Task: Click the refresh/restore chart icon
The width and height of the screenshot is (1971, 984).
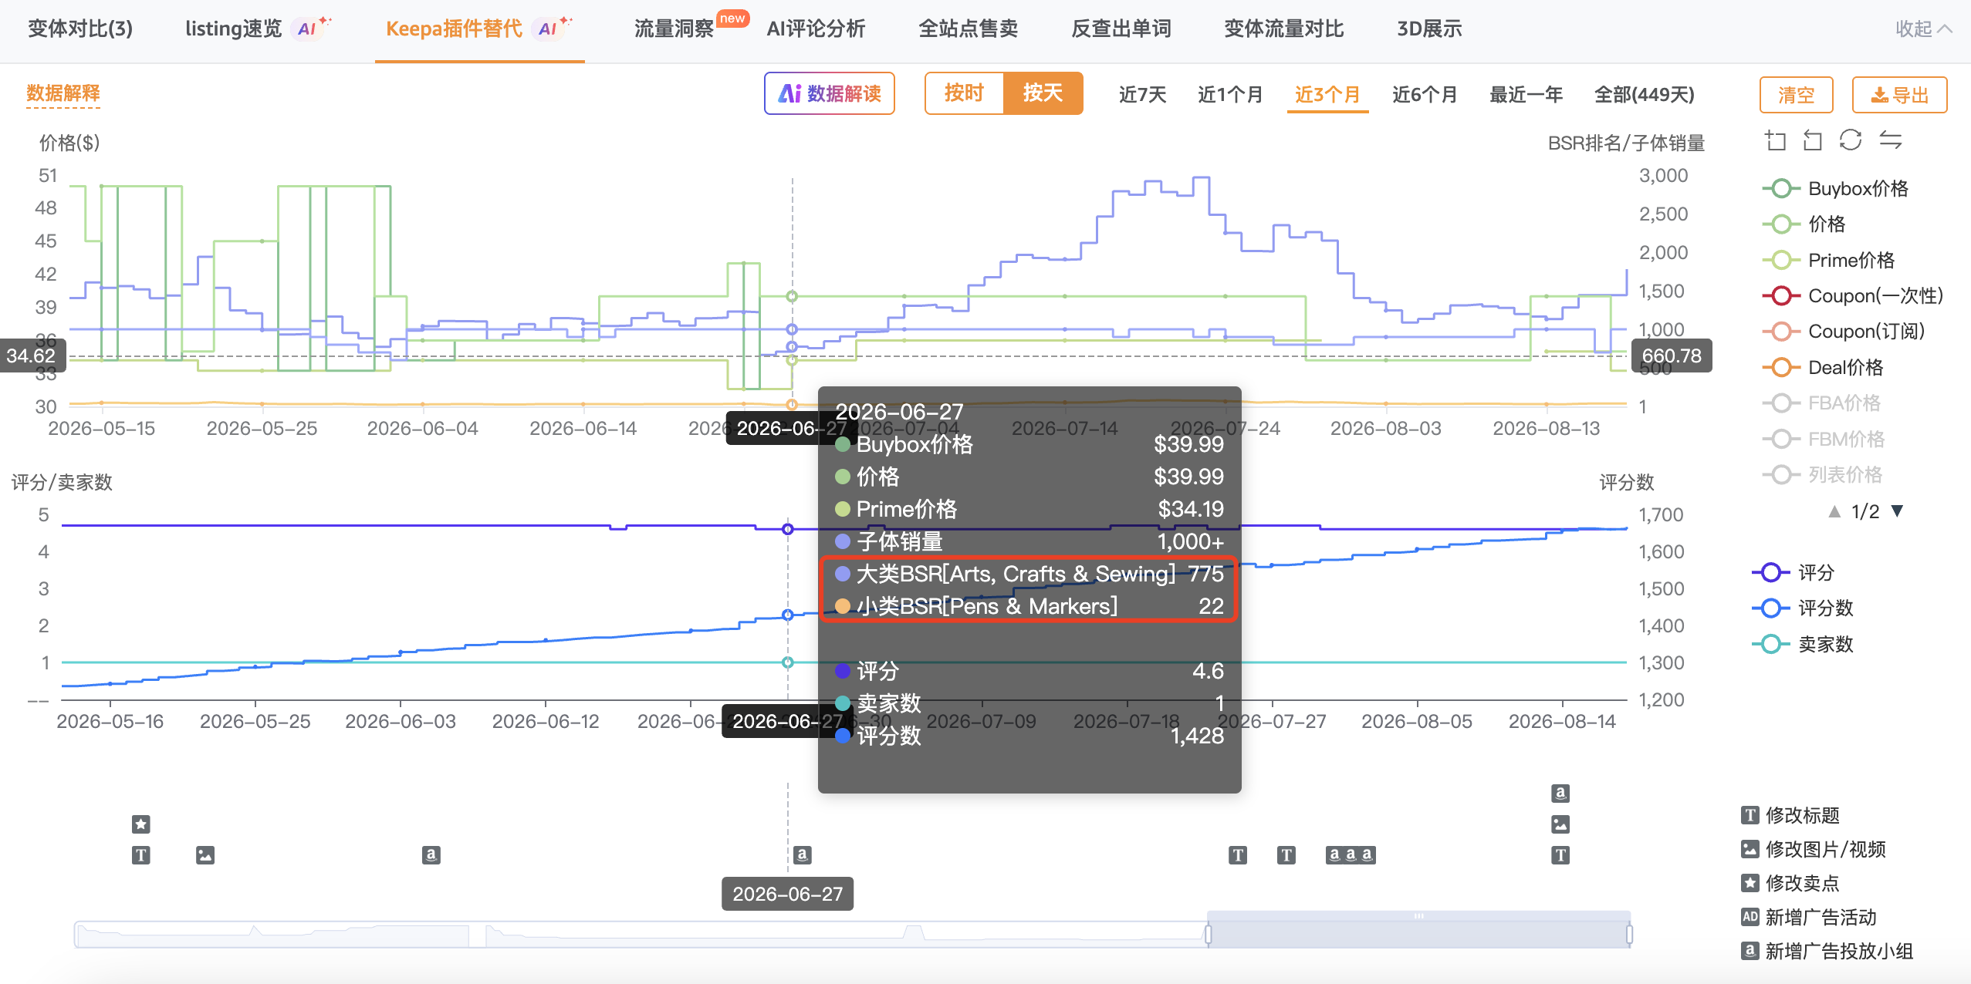Action: click(x=1851, y=140)
